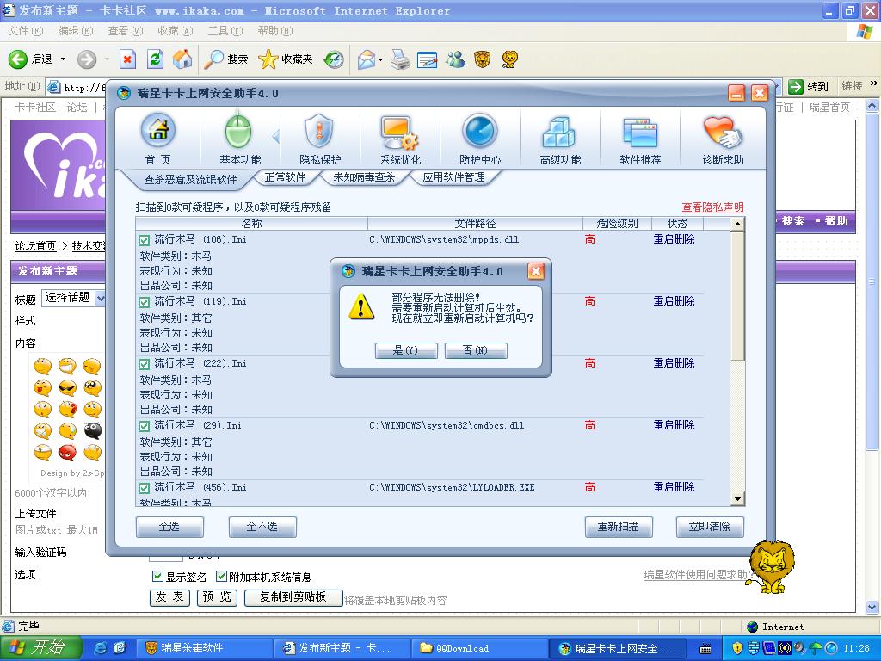
Task: Open IE 收藏夹 star button
Action: click(x=285, y=59)
